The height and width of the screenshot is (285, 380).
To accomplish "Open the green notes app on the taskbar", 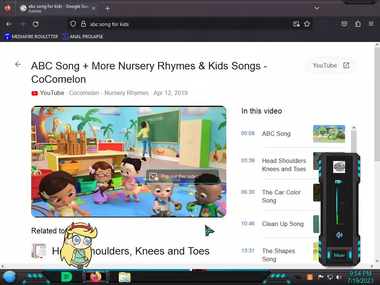I will (67, 277).
